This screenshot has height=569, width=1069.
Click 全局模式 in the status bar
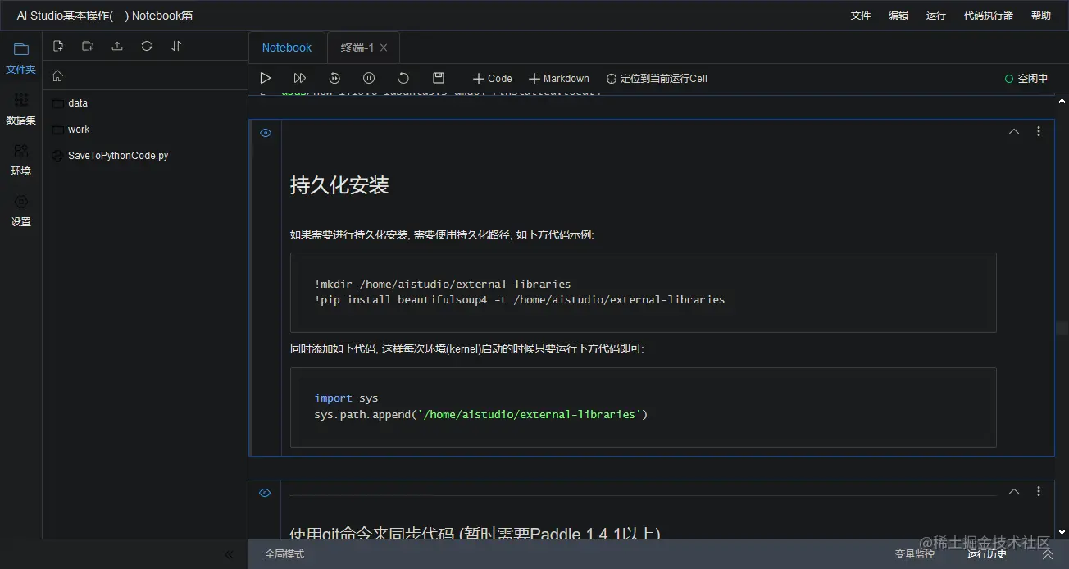click(284, 554)
